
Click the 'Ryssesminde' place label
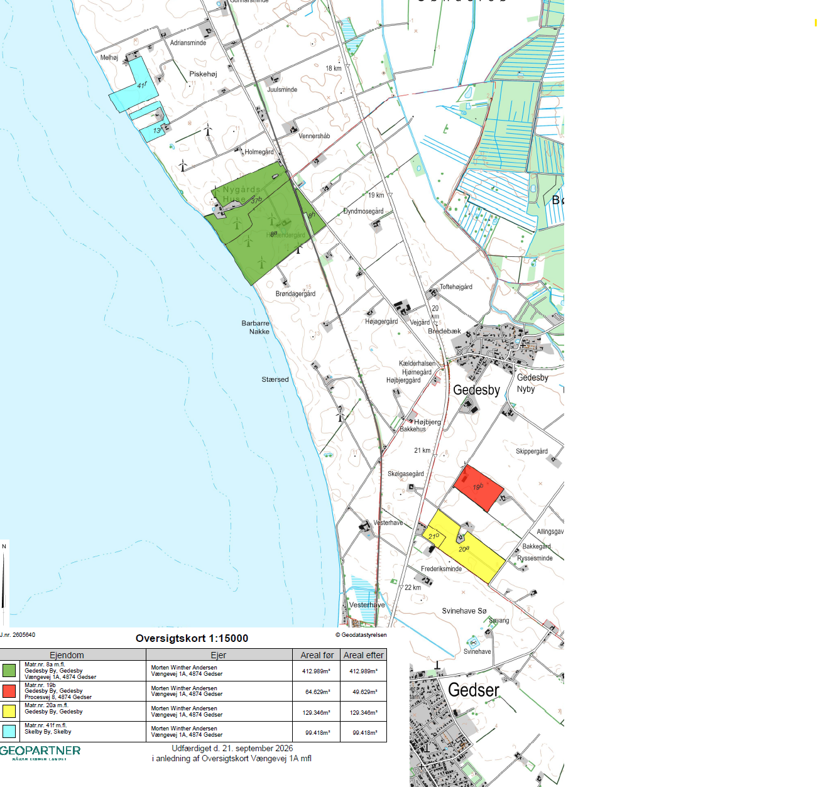coord(535,558)
